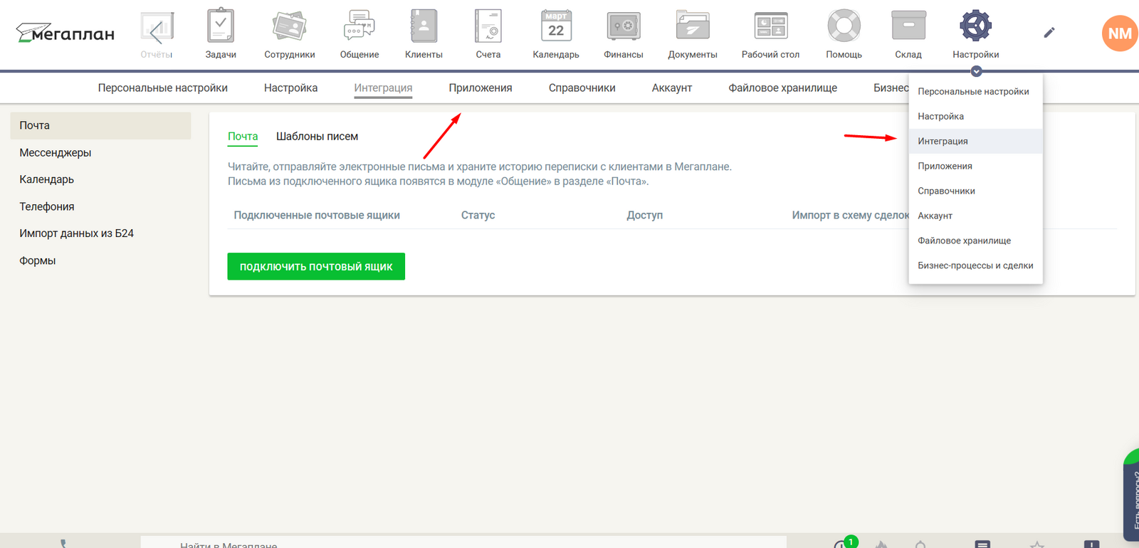Click the pencil edit menu icon

[x=1049, y=33]
